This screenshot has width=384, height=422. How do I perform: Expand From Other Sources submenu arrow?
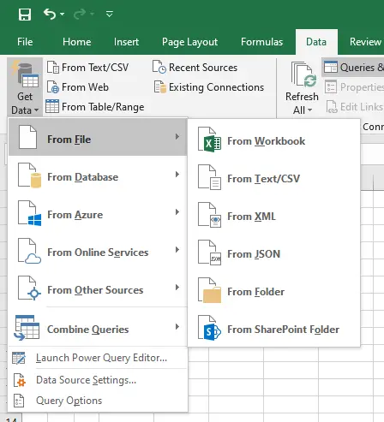[177, 288]
